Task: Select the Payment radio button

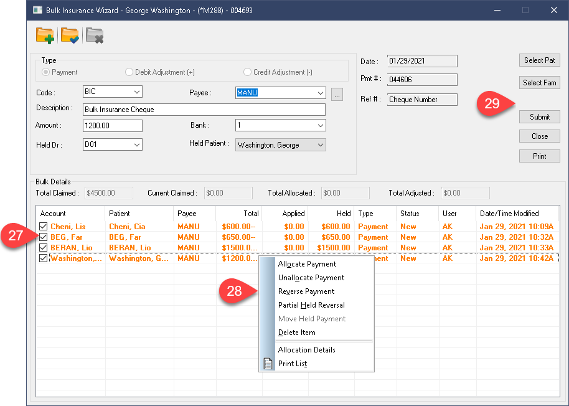Action: pos(45,72)
